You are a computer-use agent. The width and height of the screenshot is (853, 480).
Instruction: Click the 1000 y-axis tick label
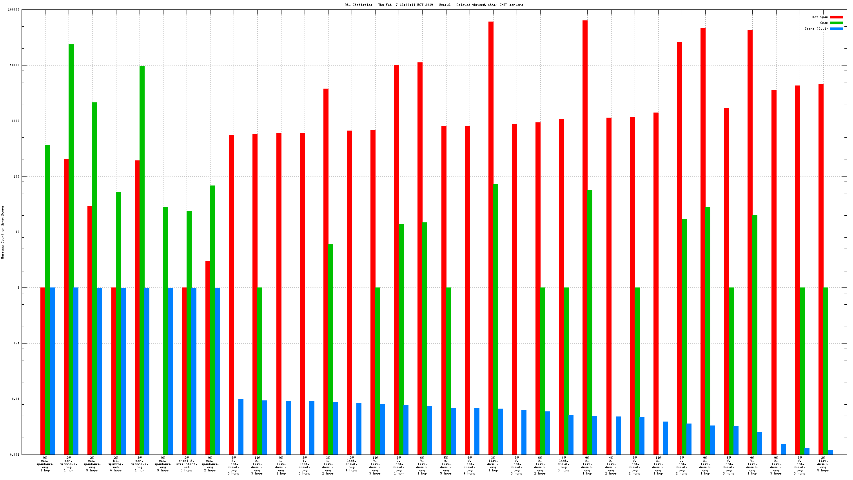[15, 121]
